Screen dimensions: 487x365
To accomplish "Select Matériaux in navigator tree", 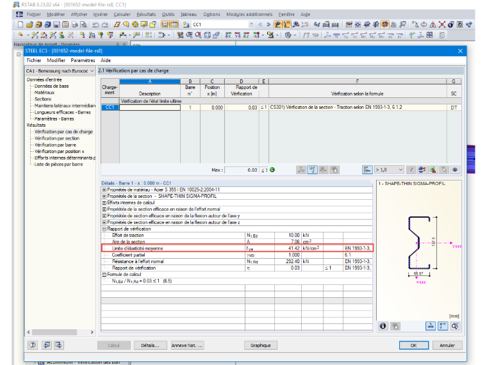I will click(44, 92).
